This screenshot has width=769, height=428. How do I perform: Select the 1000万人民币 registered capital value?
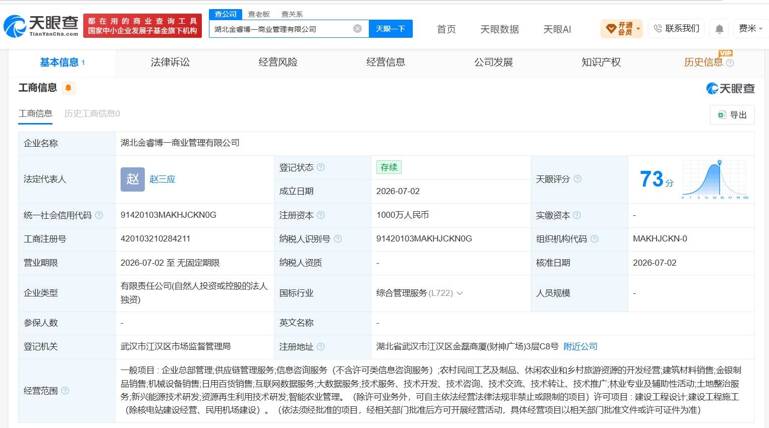403,215
